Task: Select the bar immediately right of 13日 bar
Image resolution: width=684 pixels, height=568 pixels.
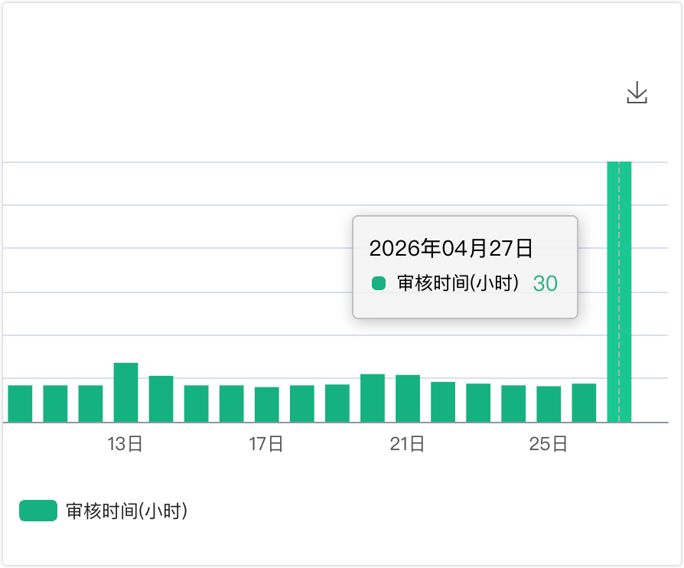Action: point(161,399)
